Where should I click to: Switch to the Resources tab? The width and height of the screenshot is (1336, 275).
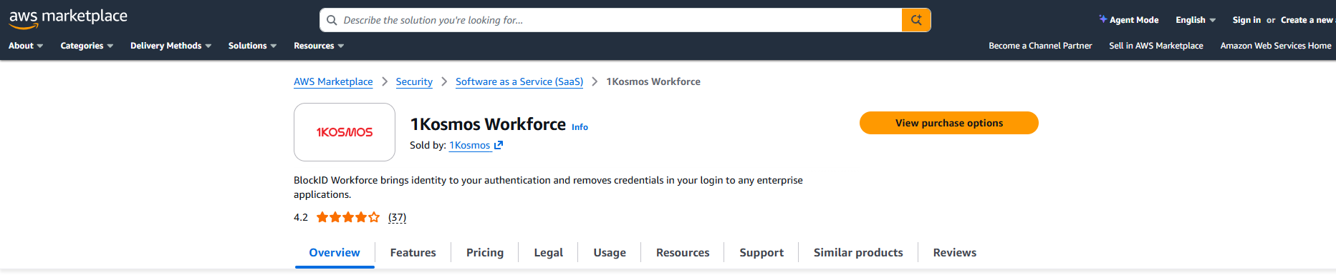tap(683, 253)
